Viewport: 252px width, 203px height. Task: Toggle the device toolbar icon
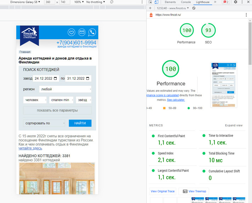pos(156,2)
